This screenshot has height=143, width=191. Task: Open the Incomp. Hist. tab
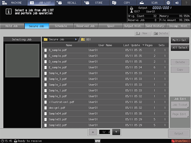coord(178,26)
